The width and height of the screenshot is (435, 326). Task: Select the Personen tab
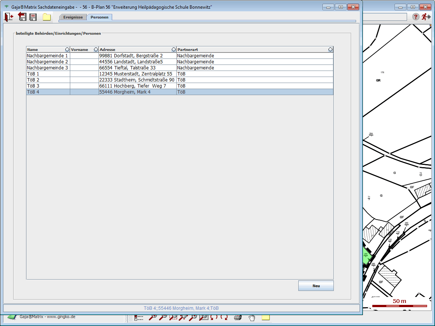(x=99, y=17)
